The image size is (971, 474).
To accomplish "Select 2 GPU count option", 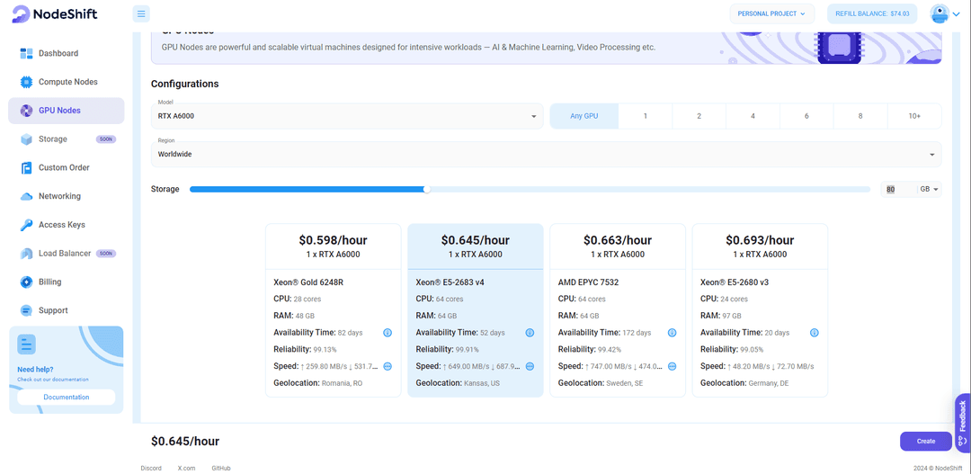I will (699, 116).
